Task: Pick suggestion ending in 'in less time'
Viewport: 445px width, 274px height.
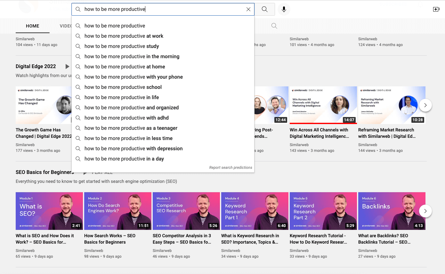Action: 128,138
